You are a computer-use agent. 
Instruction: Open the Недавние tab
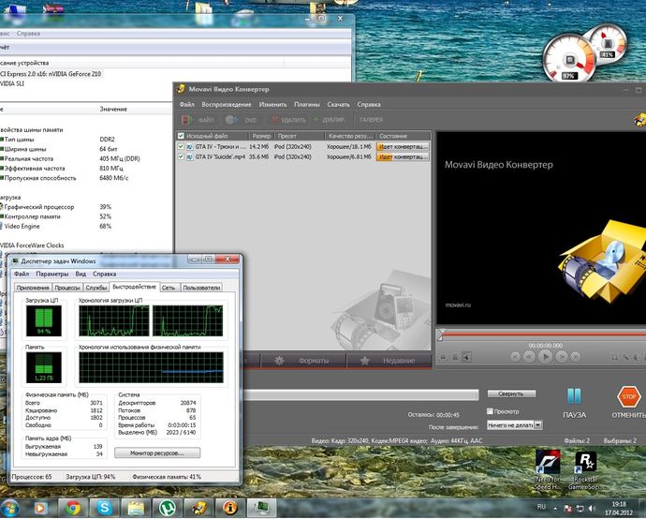(x=389, y=361)
